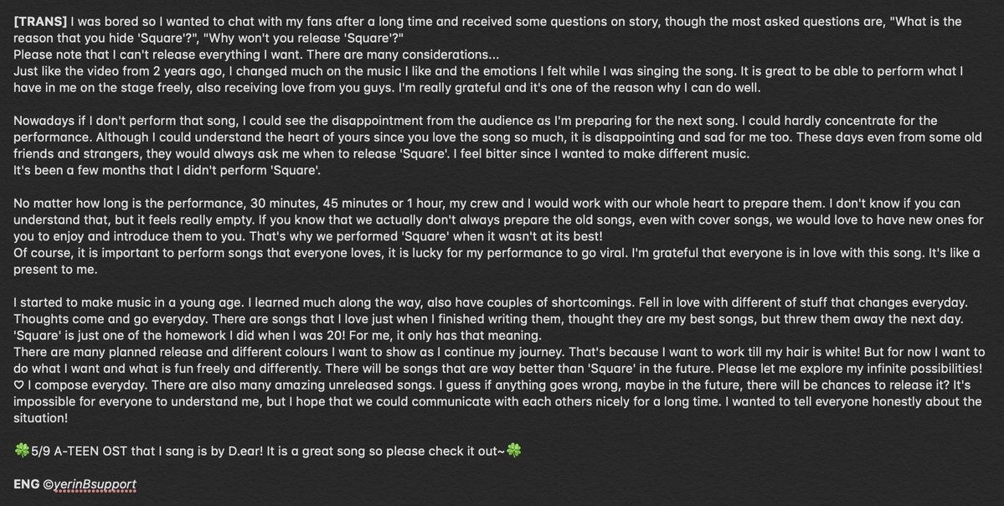This screenshot has height=506, width=1004.
Task: Click the bold ENG label
Action: (26, 484)
